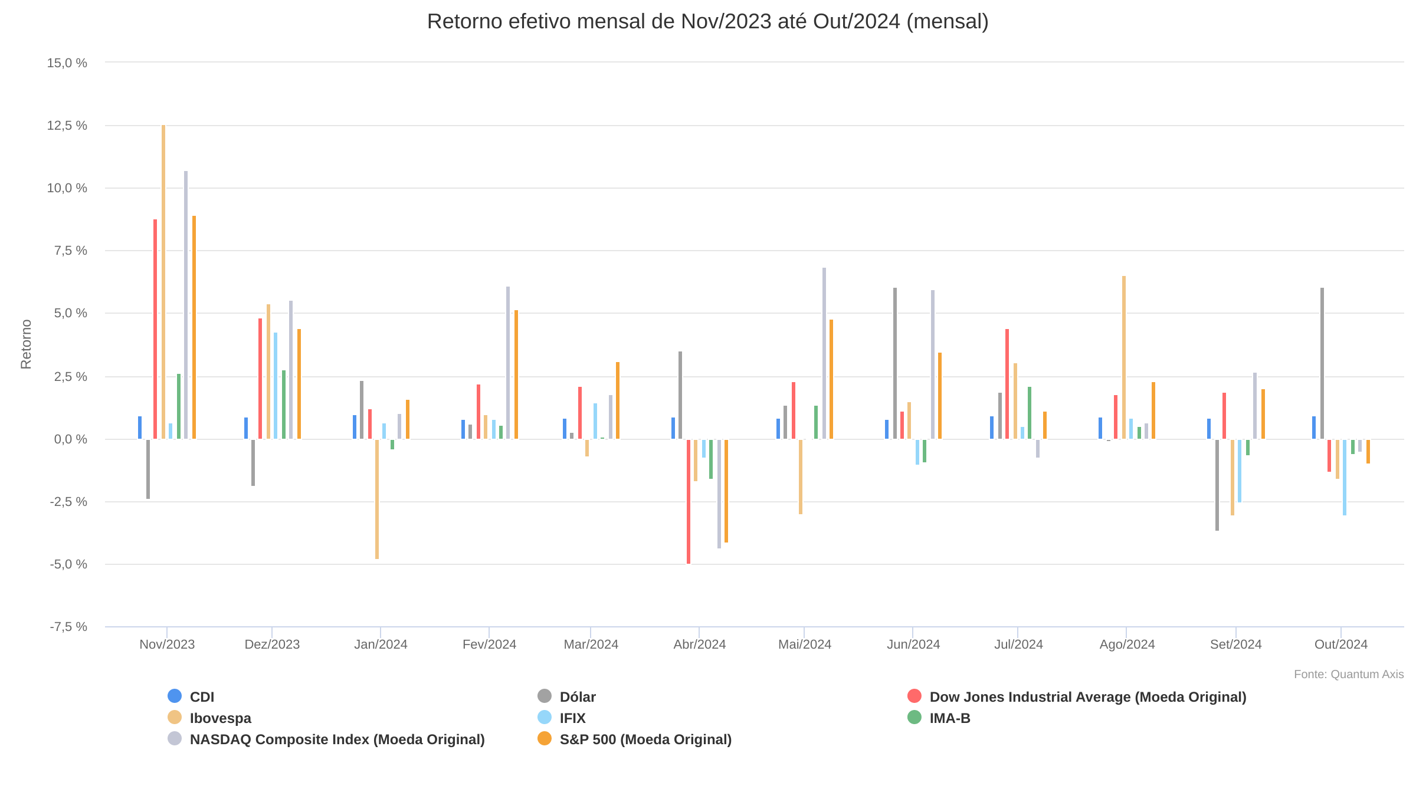Click the 12,5 % y-axis label
Viewport: 1416px width, 789px height.
[67, 125]
